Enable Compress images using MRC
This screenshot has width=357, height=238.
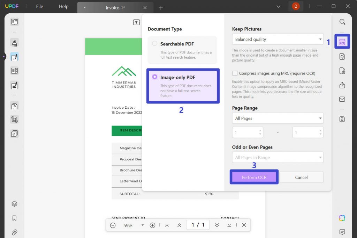pos(235,73)
